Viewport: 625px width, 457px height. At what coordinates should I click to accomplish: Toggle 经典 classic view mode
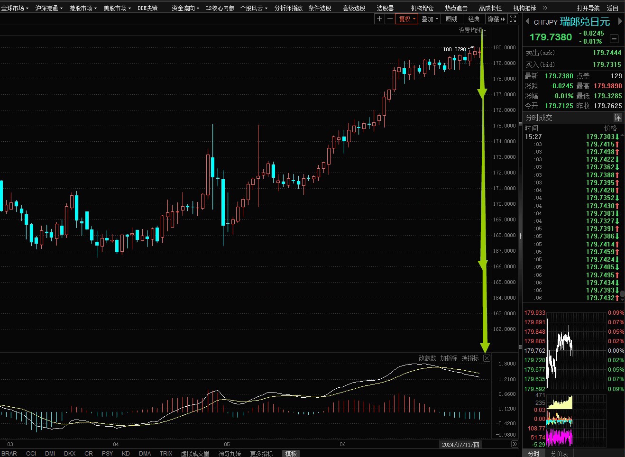tap(474, 19)
